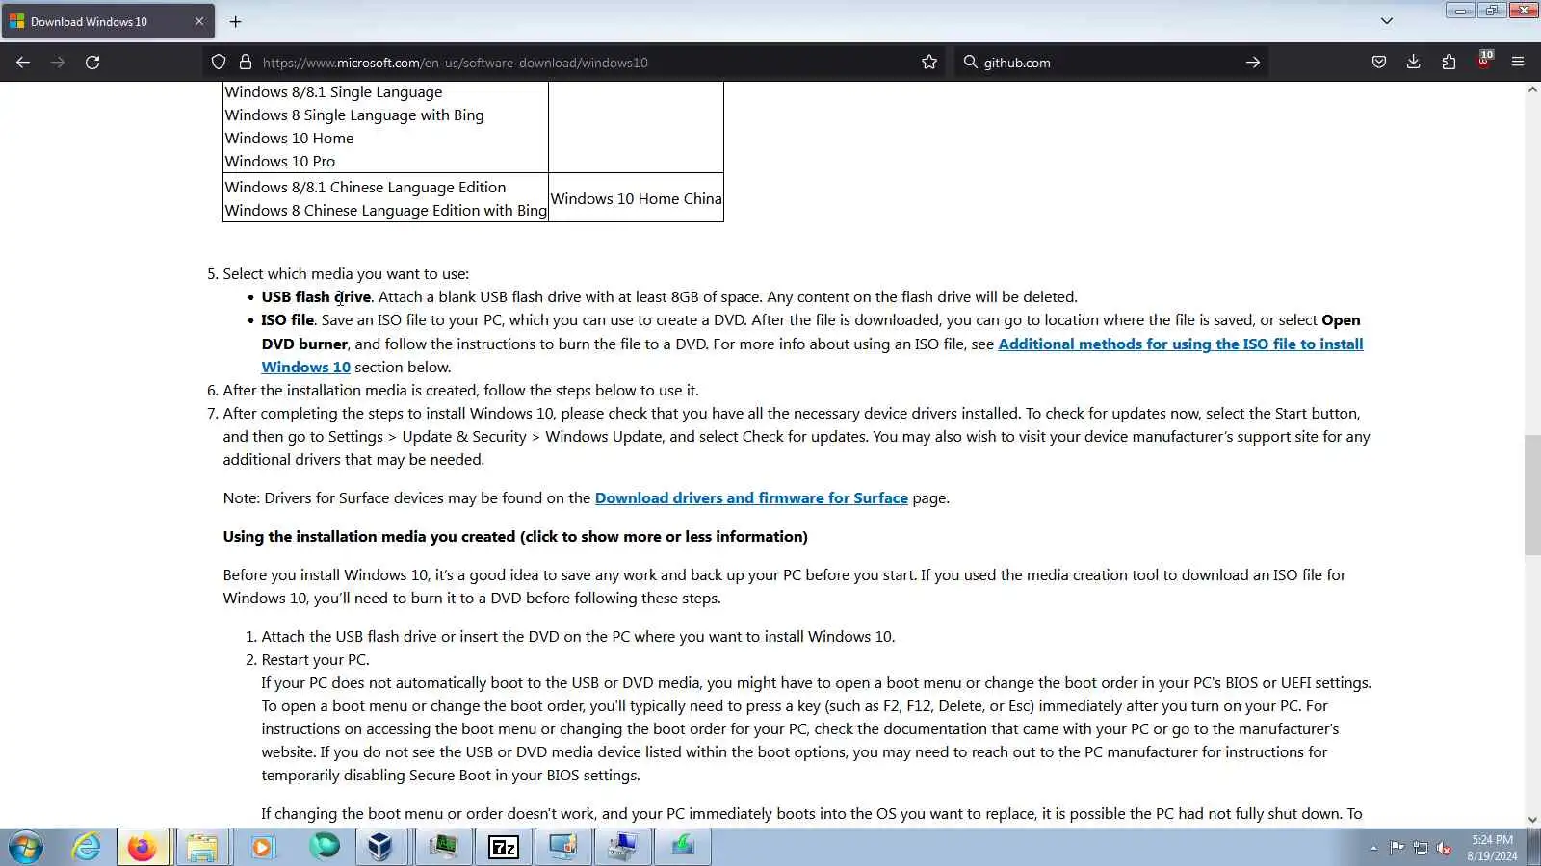Switch to Firefox in taskbar

coord(143,848)
